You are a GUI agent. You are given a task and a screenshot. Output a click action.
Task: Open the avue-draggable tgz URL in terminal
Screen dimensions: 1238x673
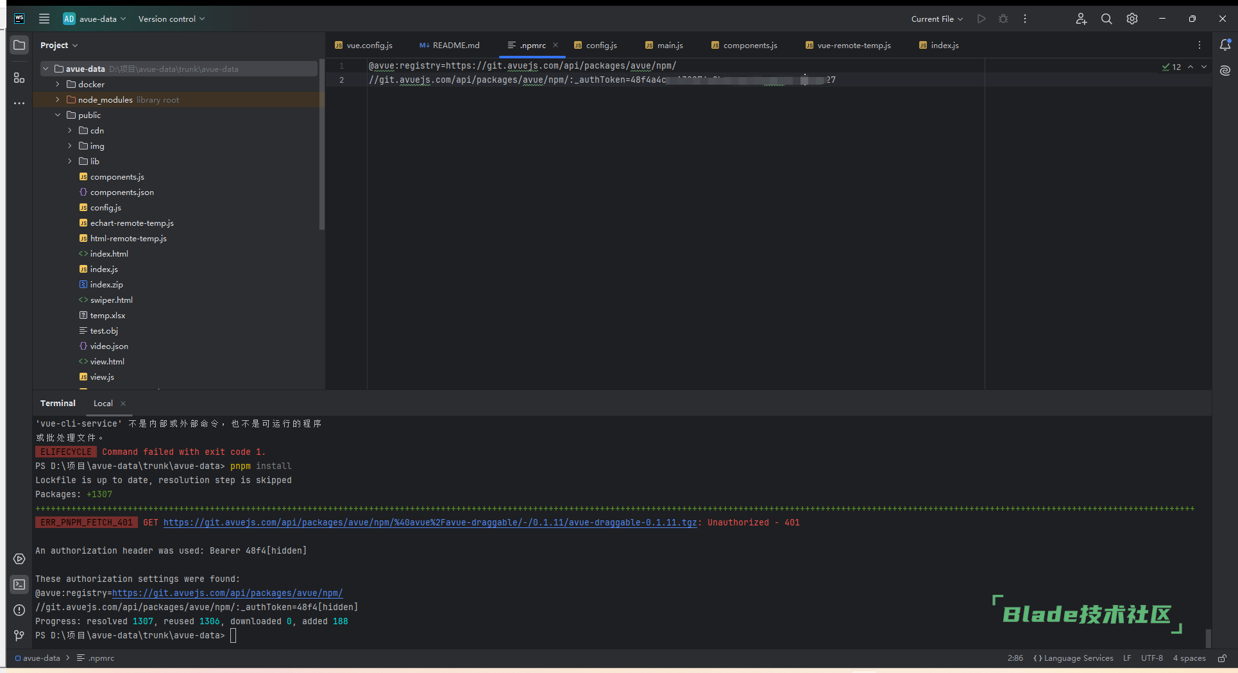tap(430, 523)
